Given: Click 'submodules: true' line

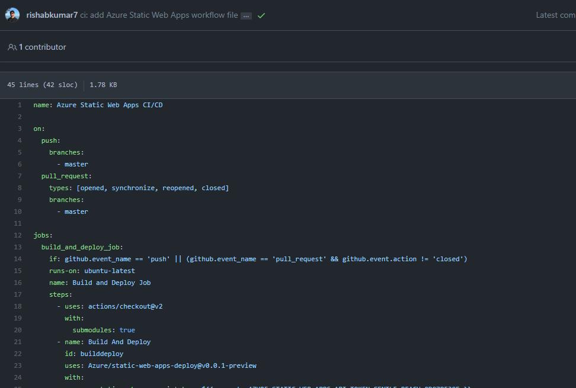Looking at the screenshot, I should pos(104,330).
